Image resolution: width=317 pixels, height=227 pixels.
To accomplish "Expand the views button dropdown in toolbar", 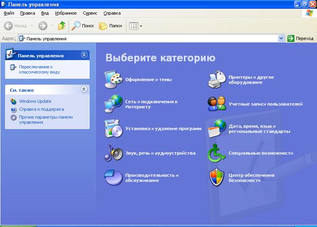I will tap(141, 26).
